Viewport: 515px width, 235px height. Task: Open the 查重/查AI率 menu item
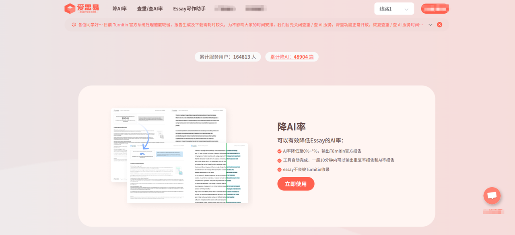(150, 8)
